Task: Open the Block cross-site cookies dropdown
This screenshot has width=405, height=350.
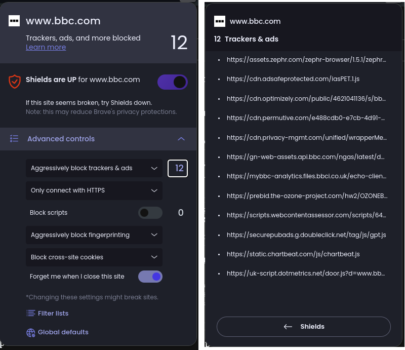Action: click(x=94, y=257)
